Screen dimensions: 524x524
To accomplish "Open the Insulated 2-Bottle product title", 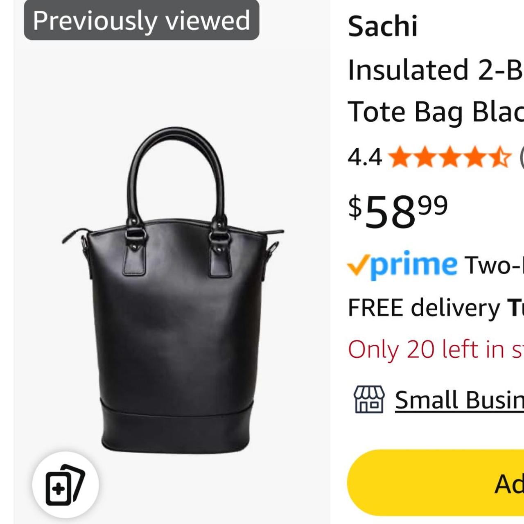I will pyautogui.click(x=436, y=70).
